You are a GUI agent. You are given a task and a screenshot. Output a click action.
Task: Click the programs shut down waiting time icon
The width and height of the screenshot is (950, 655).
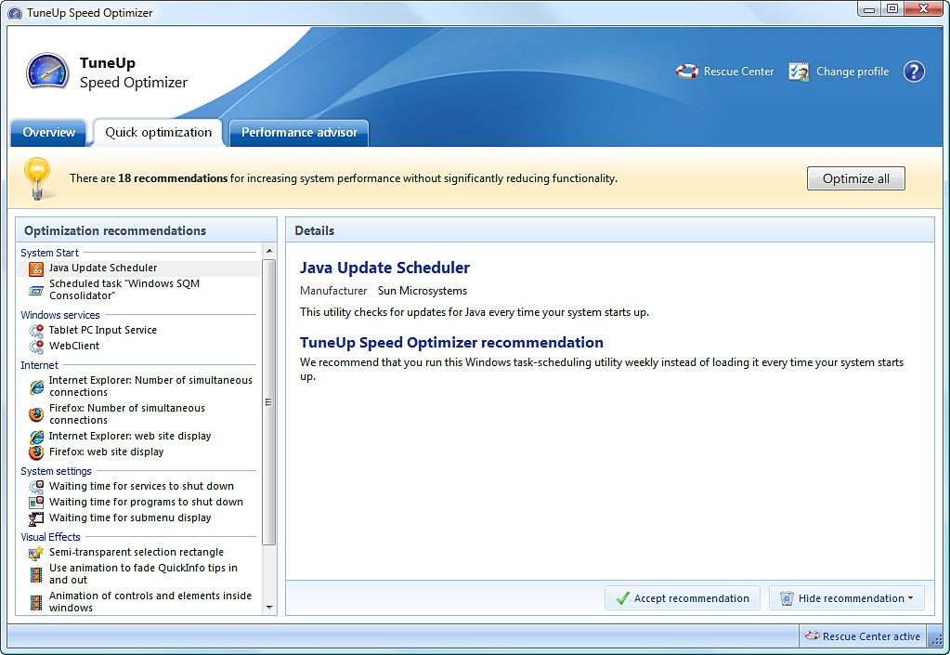pos(36,503)
